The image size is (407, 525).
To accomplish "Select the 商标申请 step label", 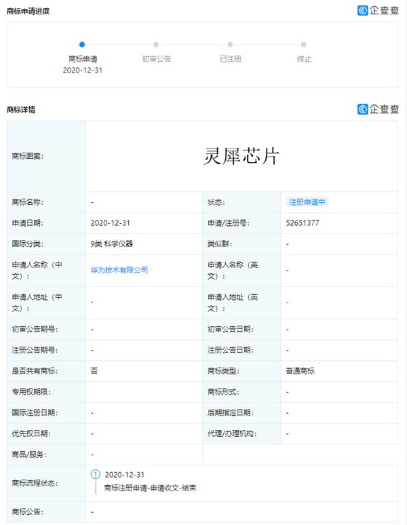I will (x=82, y=59).
